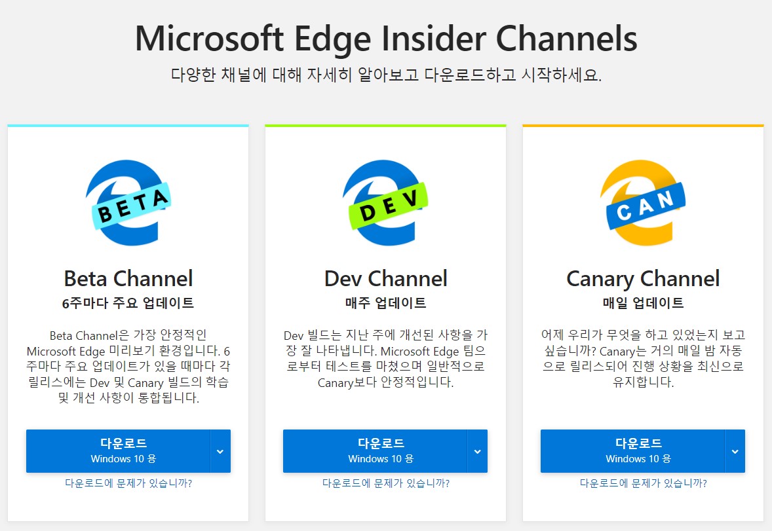Image resolution: width=772 pixels, height=531 pixels.
Task: Click the yellow Canary Edge logo
Action: point(643,203)
